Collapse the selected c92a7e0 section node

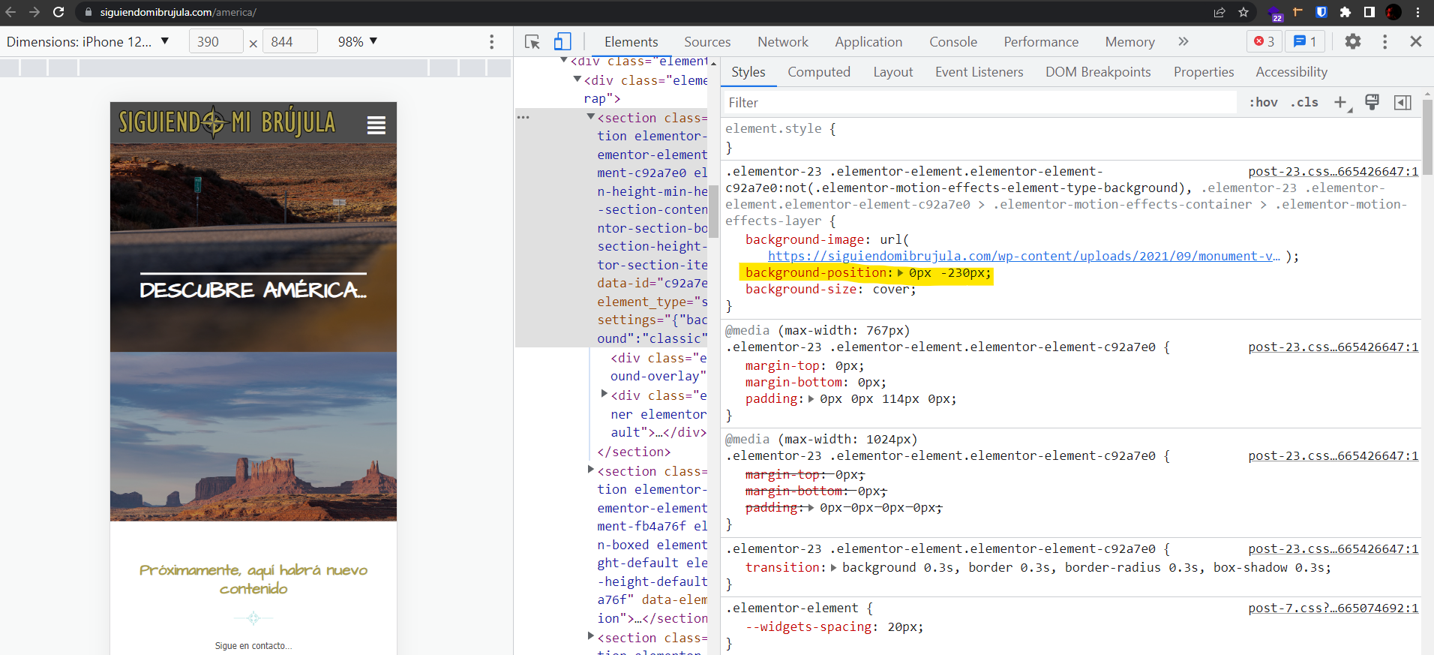(591, 117)
